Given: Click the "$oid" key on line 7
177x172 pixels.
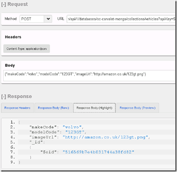Looking at the screenshot, I should [49, 152].
